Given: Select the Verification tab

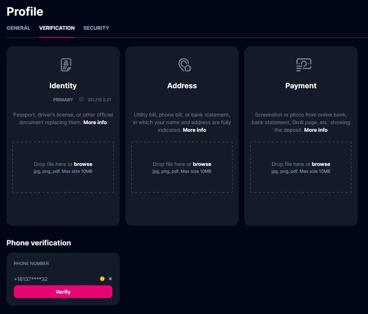Looking at the screenshot, I should pyautogui.click(x=57, y=28).
